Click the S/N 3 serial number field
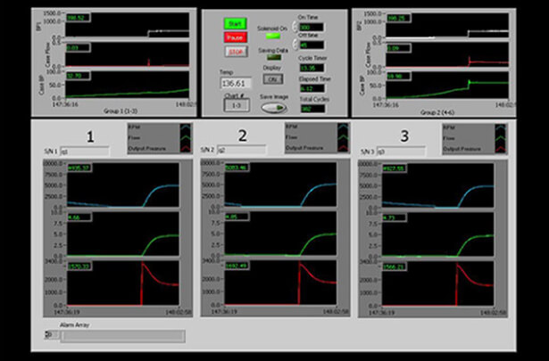This screenshot has height=361, width=549. pos(401,152)
